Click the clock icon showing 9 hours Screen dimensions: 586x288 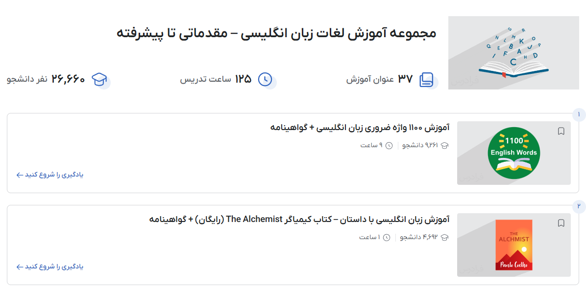[x=389, y=145]
